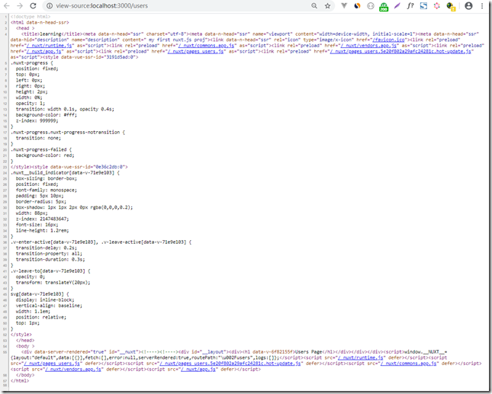
Task: Open the /_nuxt/vendors.app.js preload href link
Action: pyautogui.click(x=368, y=46)
